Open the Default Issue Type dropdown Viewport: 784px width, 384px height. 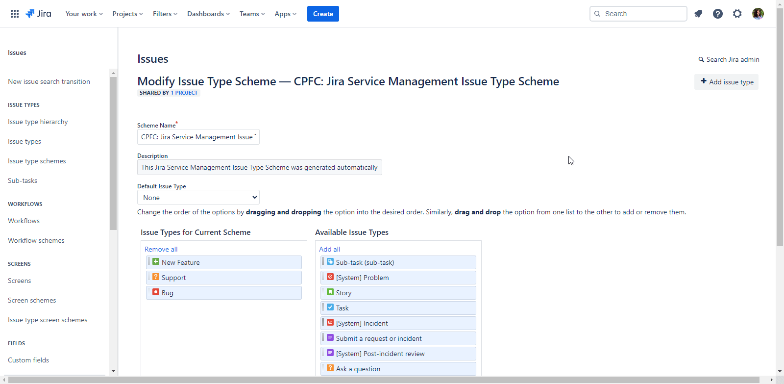click(198, 198)
